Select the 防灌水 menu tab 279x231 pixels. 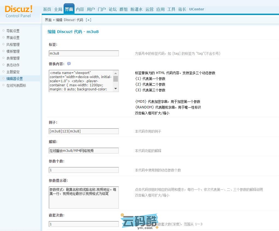click(136, 9)
